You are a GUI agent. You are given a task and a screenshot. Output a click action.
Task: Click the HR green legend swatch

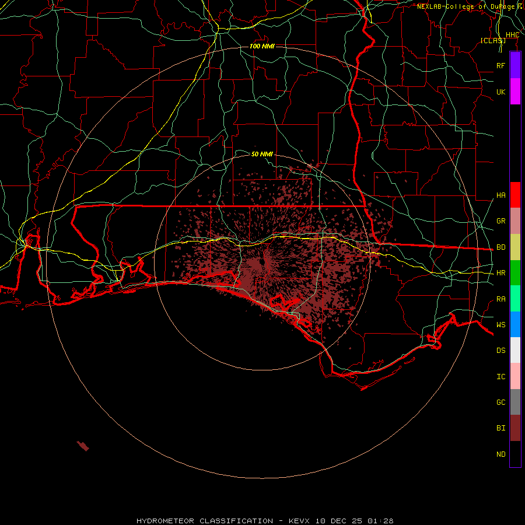[x=515, y=273]
